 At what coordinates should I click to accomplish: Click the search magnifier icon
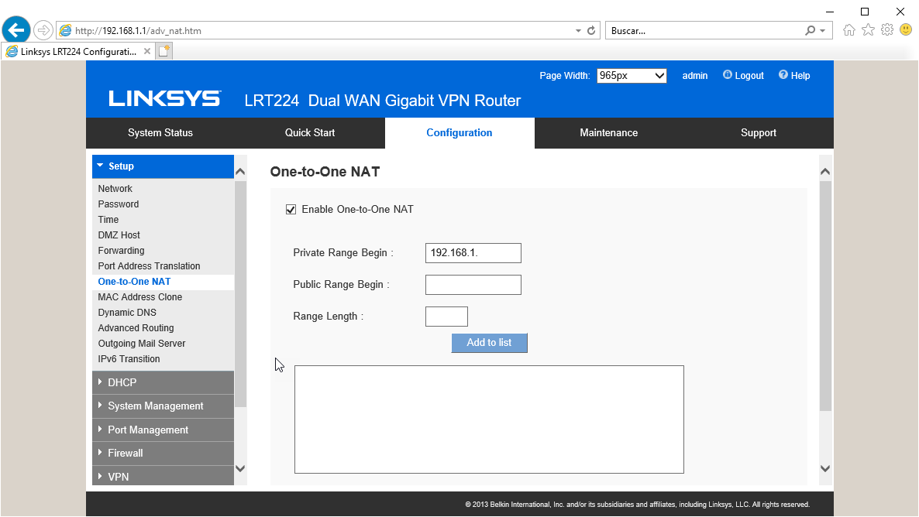point(811,31)
